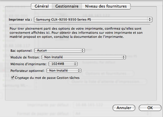Open the Perforateur optionnel dropdown
Viewport: 163px width, 117px height.
pyautogui.click(x=64, y=71)
